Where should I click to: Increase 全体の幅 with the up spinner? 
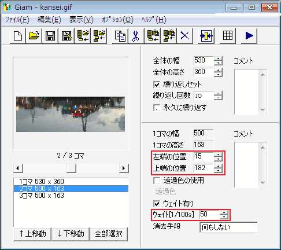pyautogui.click(x=218, y=58)
